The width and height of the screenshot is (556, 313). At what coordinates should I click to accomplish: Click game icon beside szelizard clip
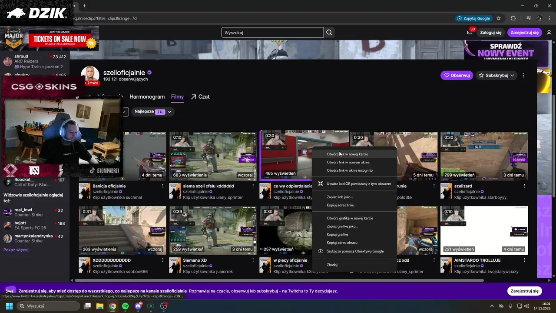point(446,191)
